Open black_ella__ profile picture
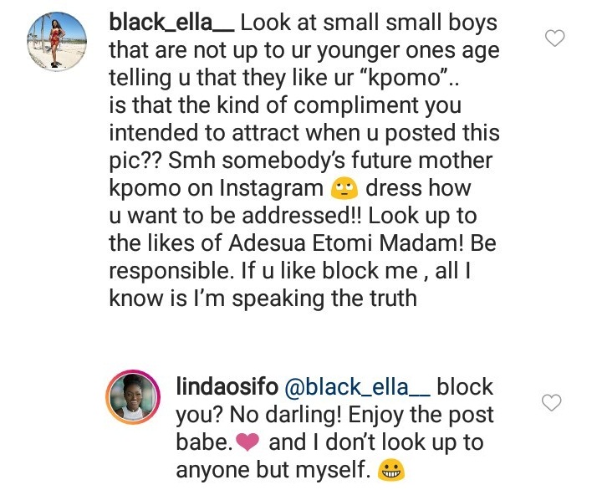 point(57,44)
